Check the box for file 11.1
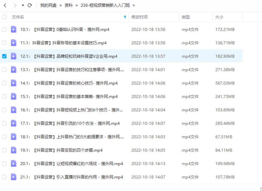Viewport: 262px width, 191px height. pos(4,43)
